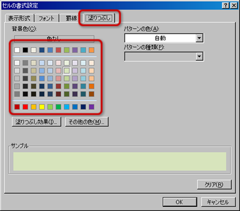240x211 pixels.
Task: Pick red swatch in top theme row
Action: click(59, 50)
